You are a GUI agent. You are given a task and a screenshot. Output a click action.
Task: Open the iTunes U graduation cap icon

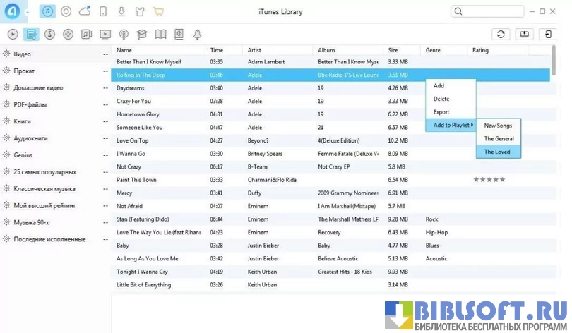tap(142, 34)
